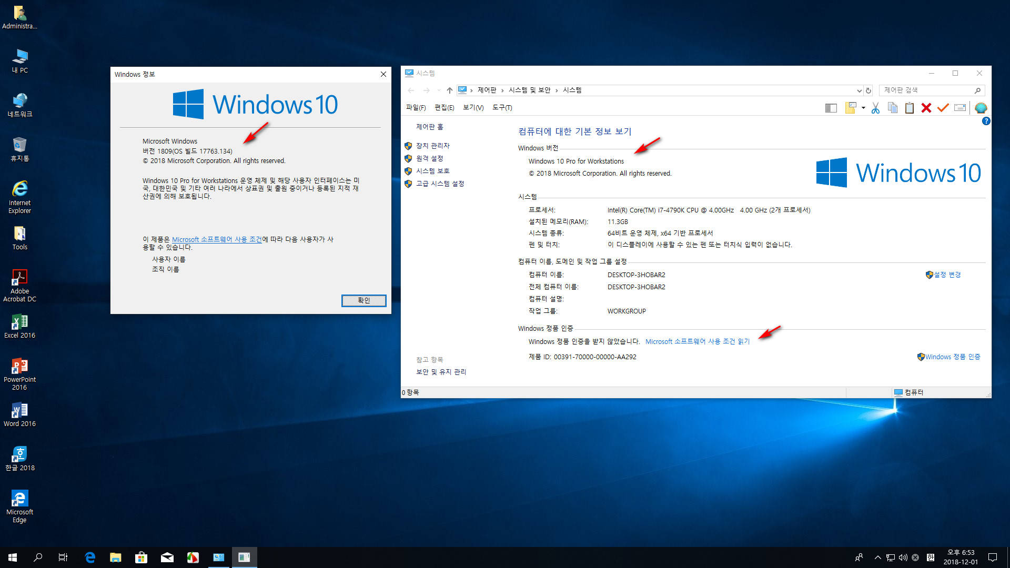Open 고급 시스템 설정 link
This screenshot has height=568, width=1010.
440,184
